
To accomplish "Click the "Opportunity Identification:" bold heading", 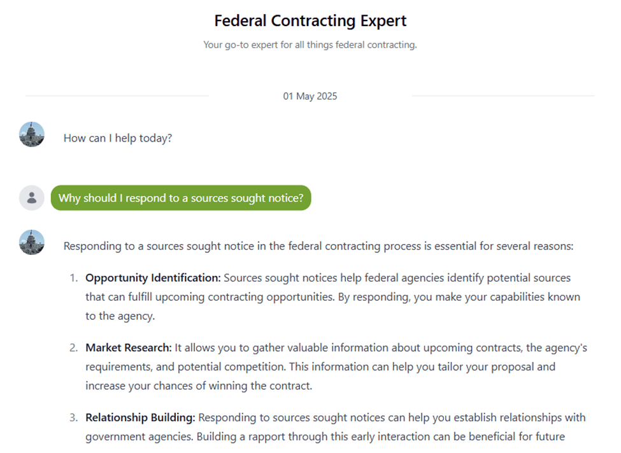I will pos(153,278).
